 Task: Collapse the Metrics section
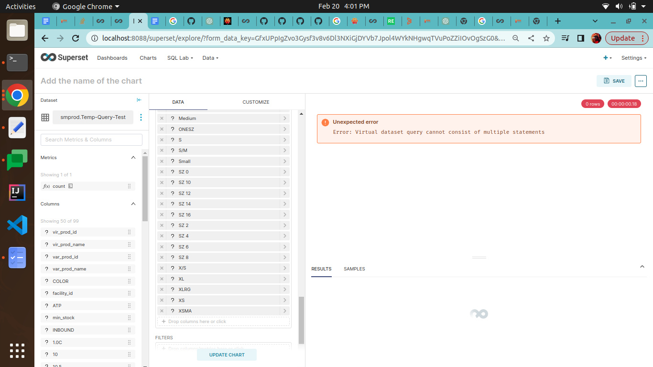pos(133,157)
